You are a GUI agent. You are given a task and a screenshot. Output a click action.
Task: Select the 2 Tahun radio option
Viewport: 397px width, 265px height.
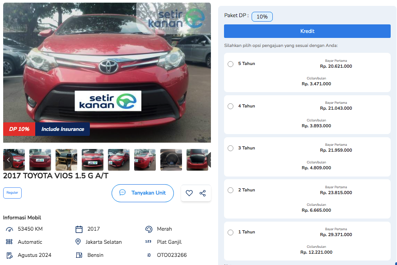pos(230,190)
